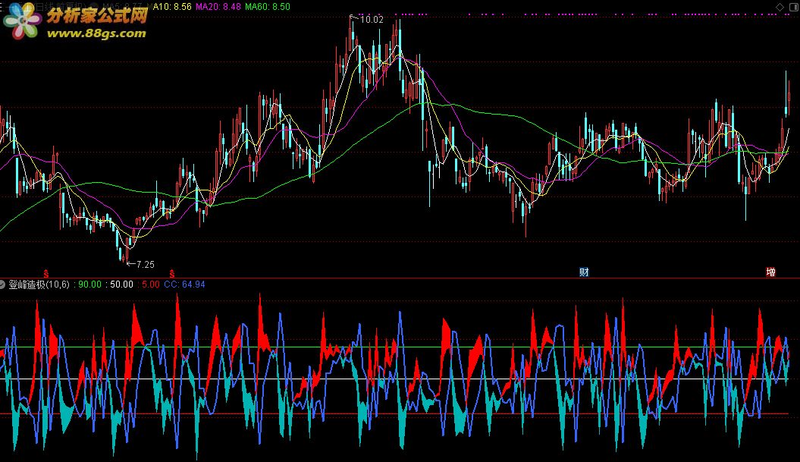This screenshot has width=800, height=462.
Task: Click the diamond icon at chart top-right
Action: coord(780,7)
